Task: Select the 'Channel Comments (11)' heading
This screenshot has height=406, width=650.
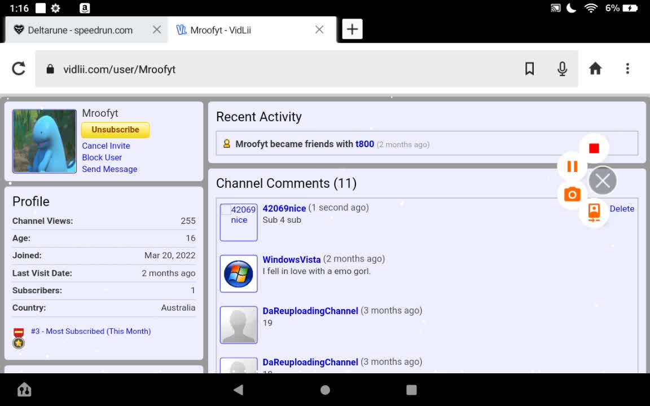Action: (286, 183)
